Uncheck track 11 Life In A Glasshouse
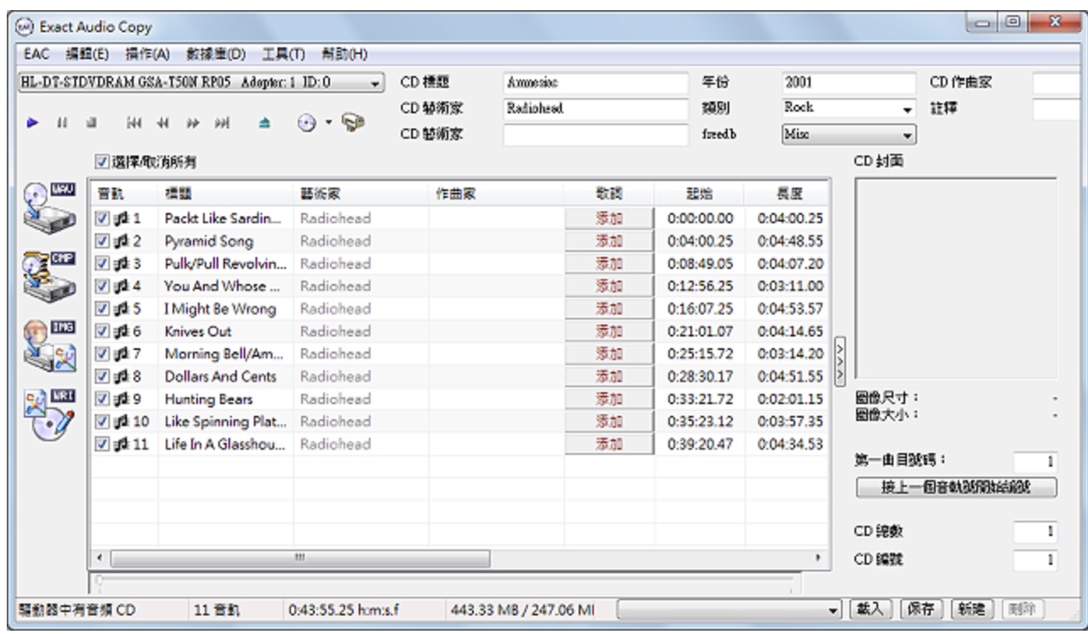 pyautogui.click(x=102, y=445)
